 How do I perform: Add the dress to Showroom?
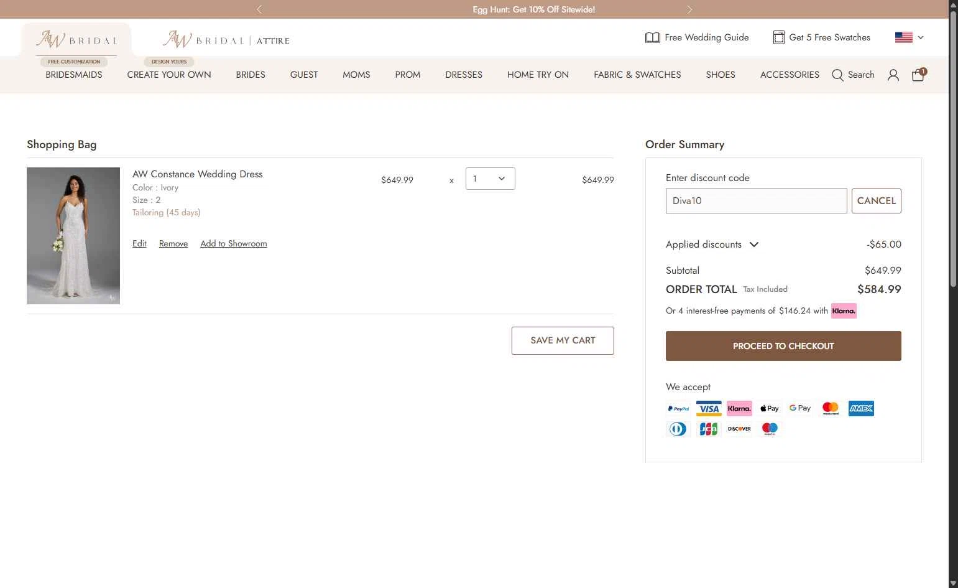(x=234, y=243)
